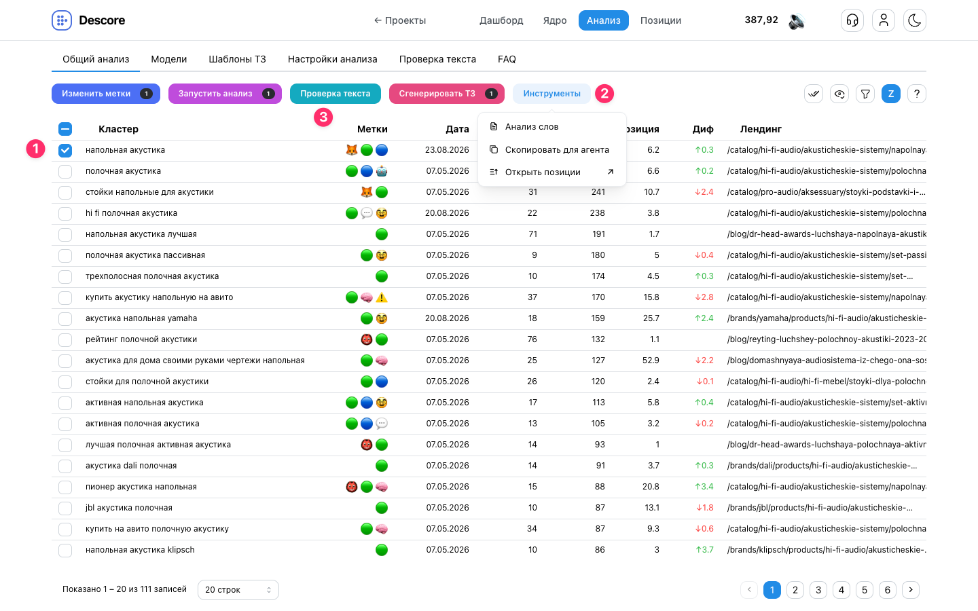The width and height of the screenshot is (978, 611).
Task: Collapse the Инструменты dropdown button
Action: point(551,94)
